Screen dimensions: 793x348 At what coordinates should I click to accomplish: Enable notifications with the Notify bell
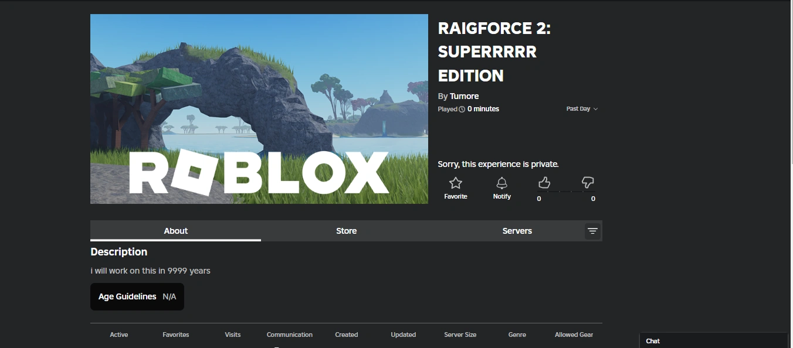pyautogui.click(x=501, y=182)
